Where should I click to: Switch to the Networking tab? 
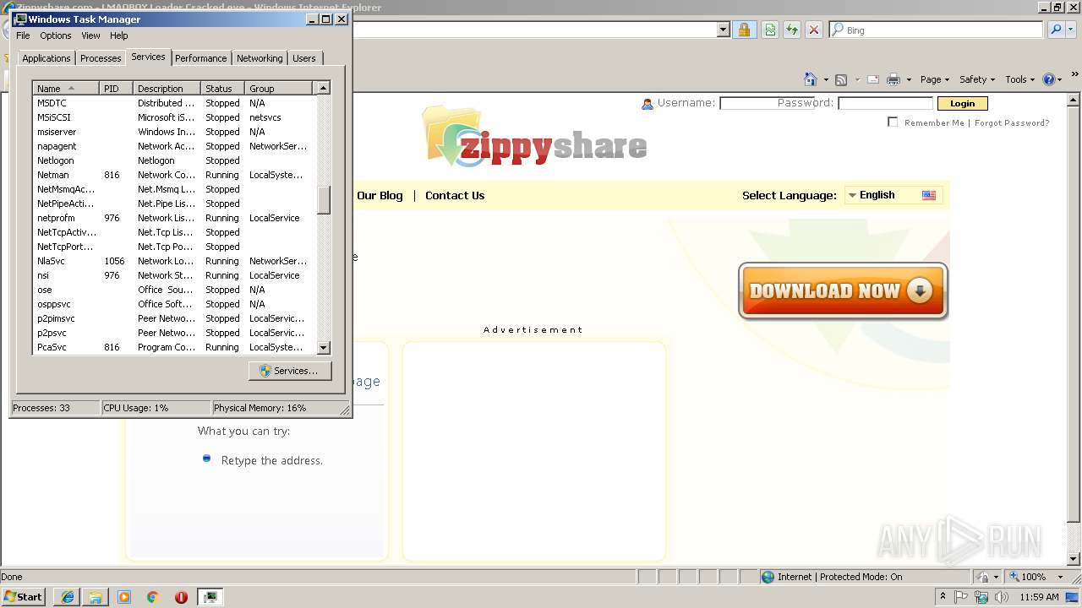tap(260, 58)
